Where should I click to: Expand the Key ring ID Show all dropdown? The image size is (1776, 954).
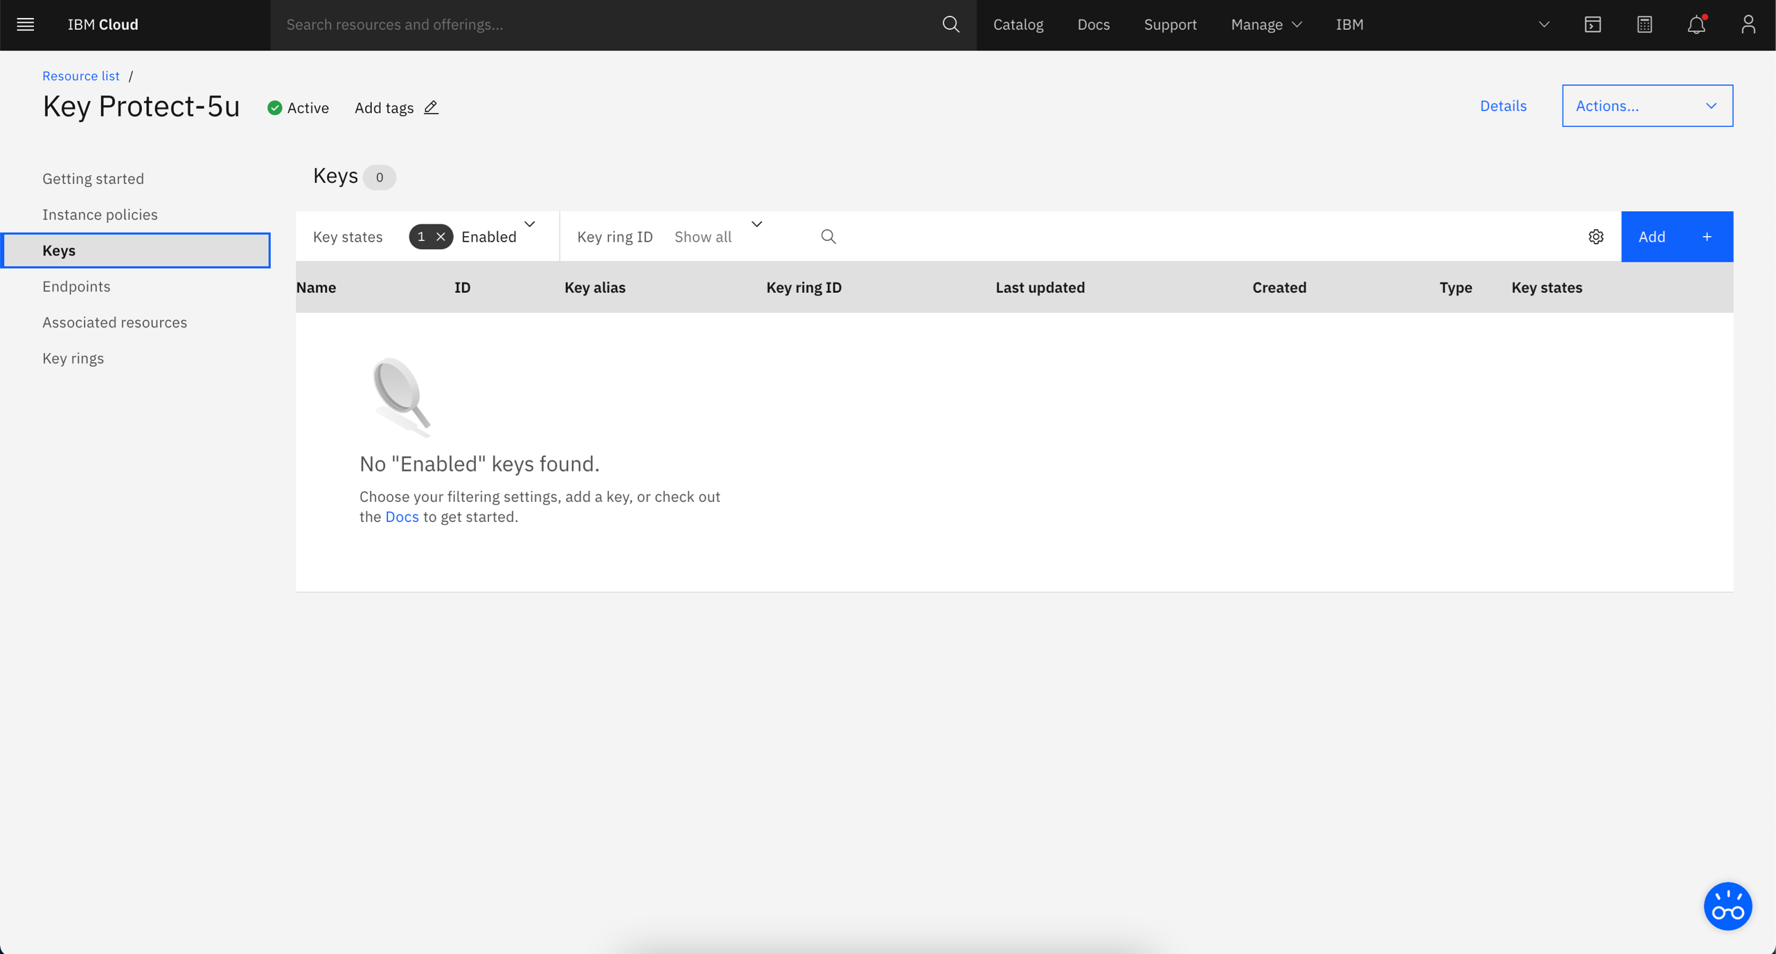(756, 224)
